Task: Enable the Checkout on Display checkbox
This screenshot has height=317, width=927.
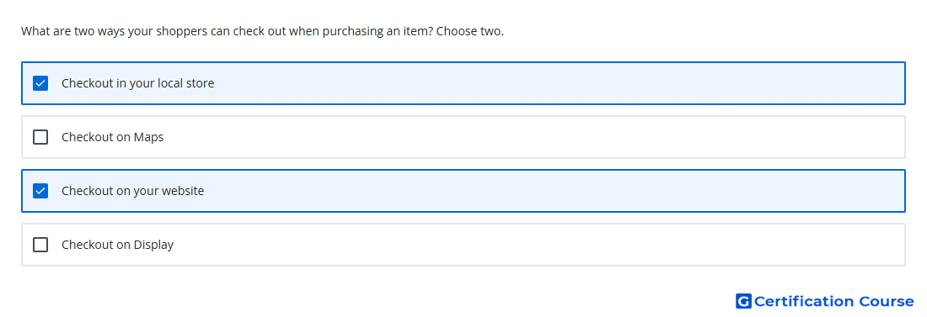Action: click(x=40, y=245)
